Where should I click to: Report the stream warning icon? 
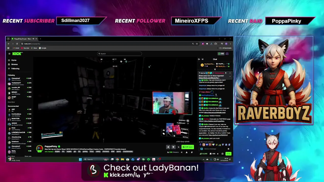click(187, 152)
